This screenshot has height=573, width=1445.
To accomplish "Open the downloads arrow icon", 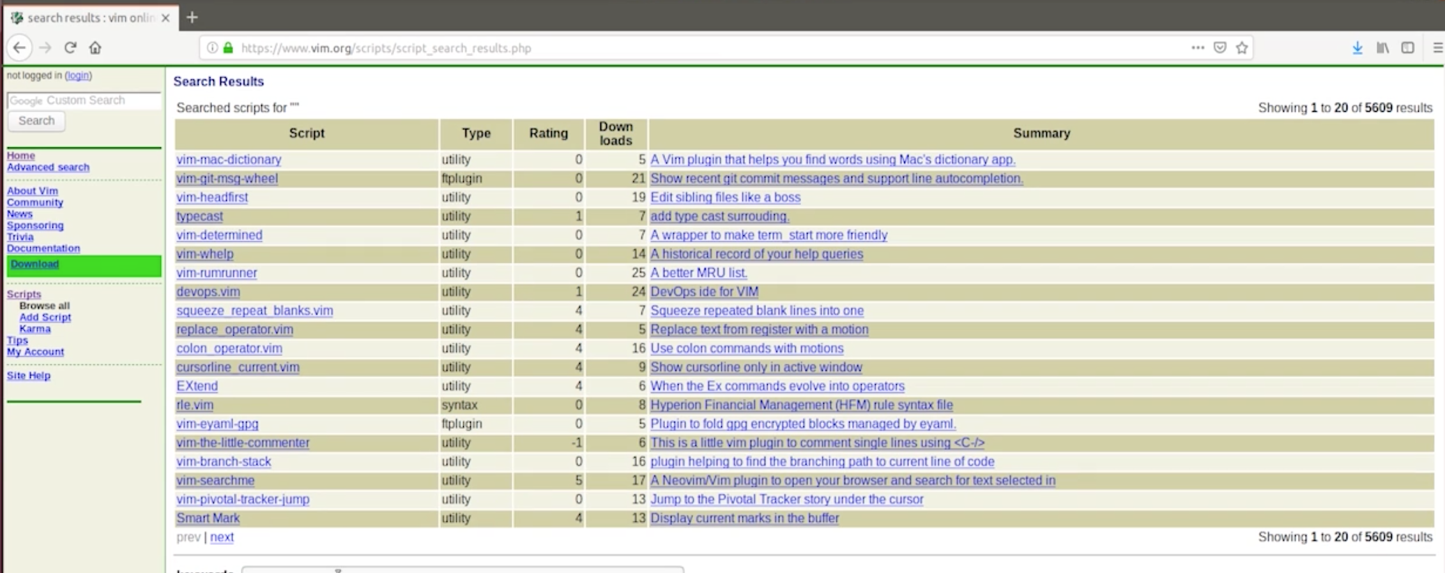I will point(1357,48).
